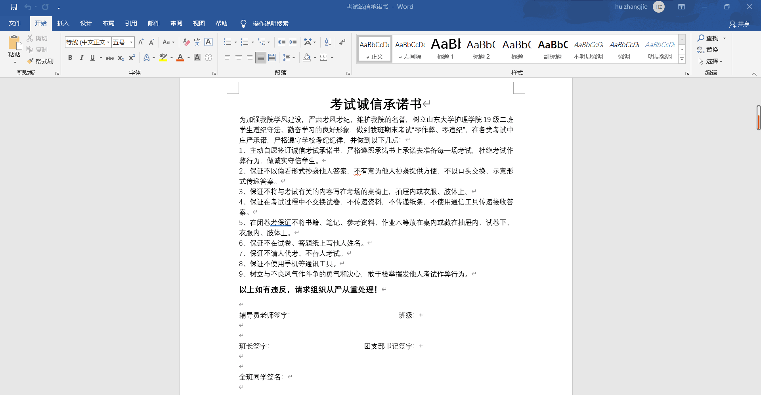
Task: Decrease paragraph indent
Action: 282,42
